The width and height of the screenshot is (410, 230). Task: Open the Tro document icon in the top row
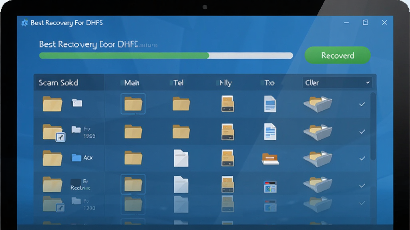pos(270,104)
